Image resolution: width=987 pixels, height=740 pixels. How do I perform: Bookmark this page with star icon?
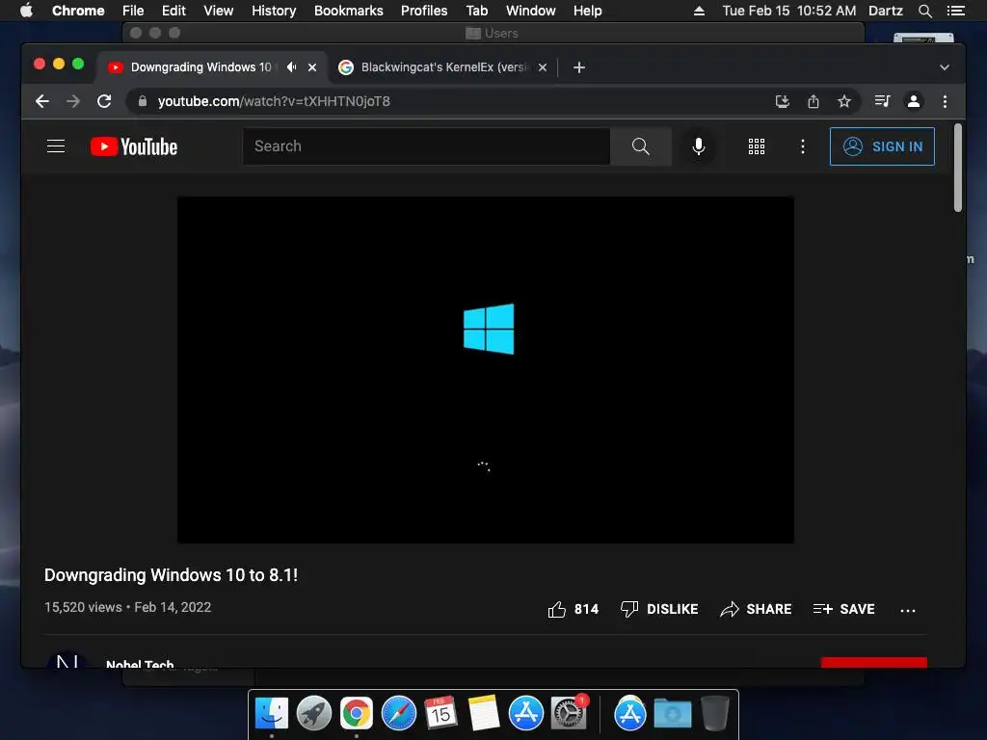pyautogui.click(x=844, y=101)
